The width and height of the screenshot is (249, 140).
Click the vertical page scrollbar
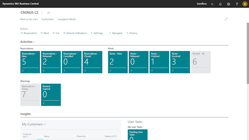(x=248, y=53)
